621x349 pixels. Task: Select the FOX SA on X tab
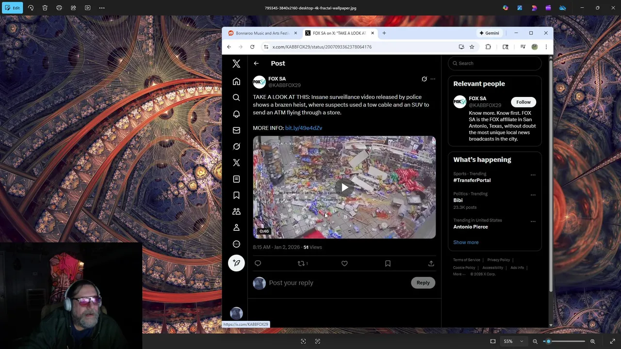339,33
